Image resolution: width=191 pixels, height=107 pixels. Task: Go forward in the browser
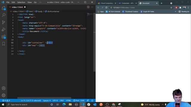click(102, 7)
